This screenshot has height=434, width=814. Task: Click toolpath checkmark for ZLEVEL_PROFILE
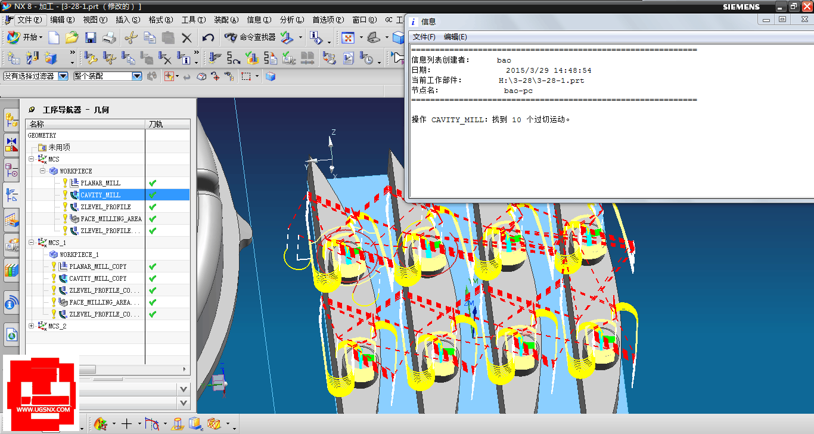153,207
